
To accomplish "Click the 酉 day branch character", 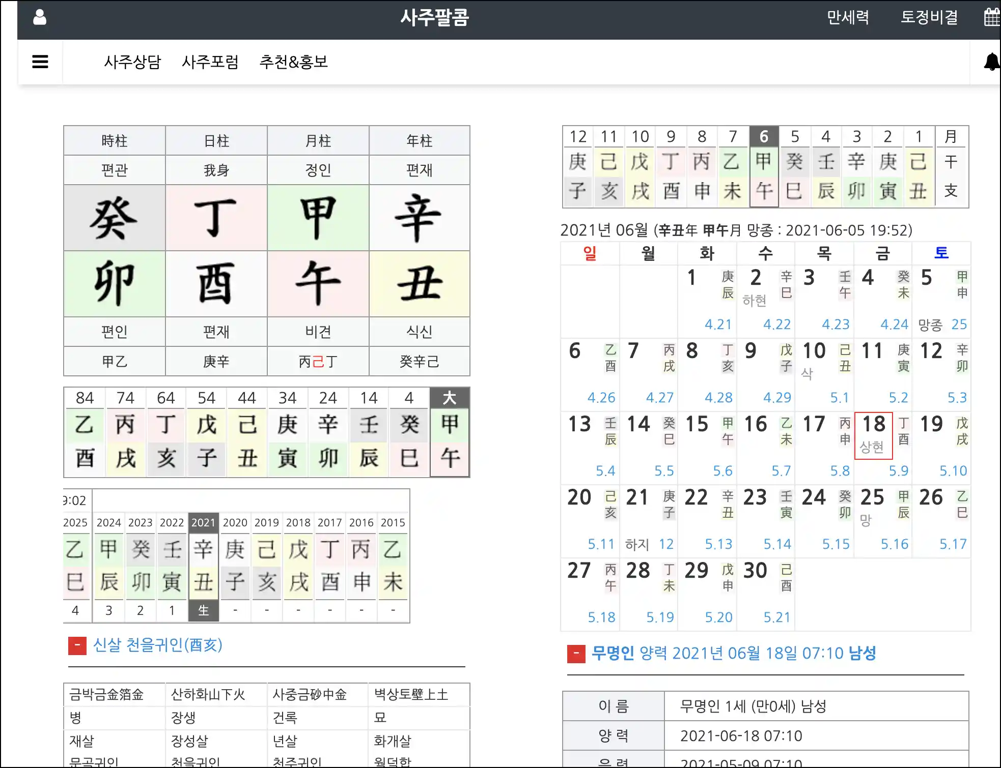I will coord(216,284).
